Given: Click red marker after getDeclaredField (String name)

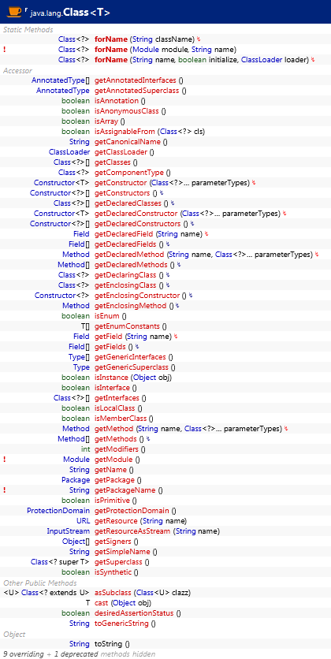Looking at the screenshot, I should pos(206,234).
